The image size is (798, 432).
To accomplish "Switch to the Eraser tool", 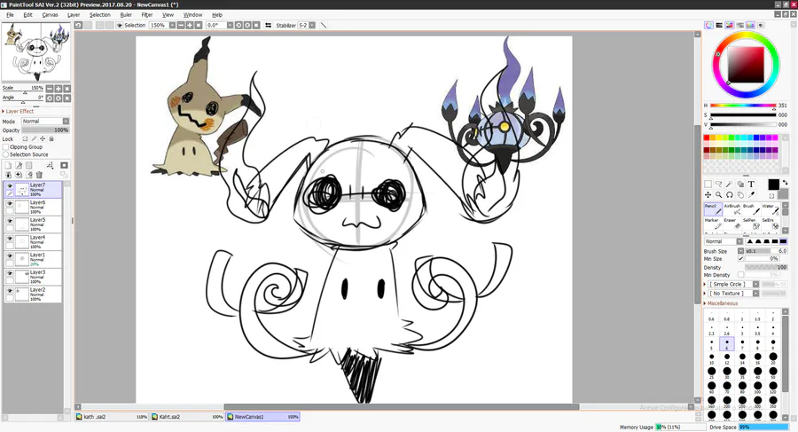I will pos(731,224).
